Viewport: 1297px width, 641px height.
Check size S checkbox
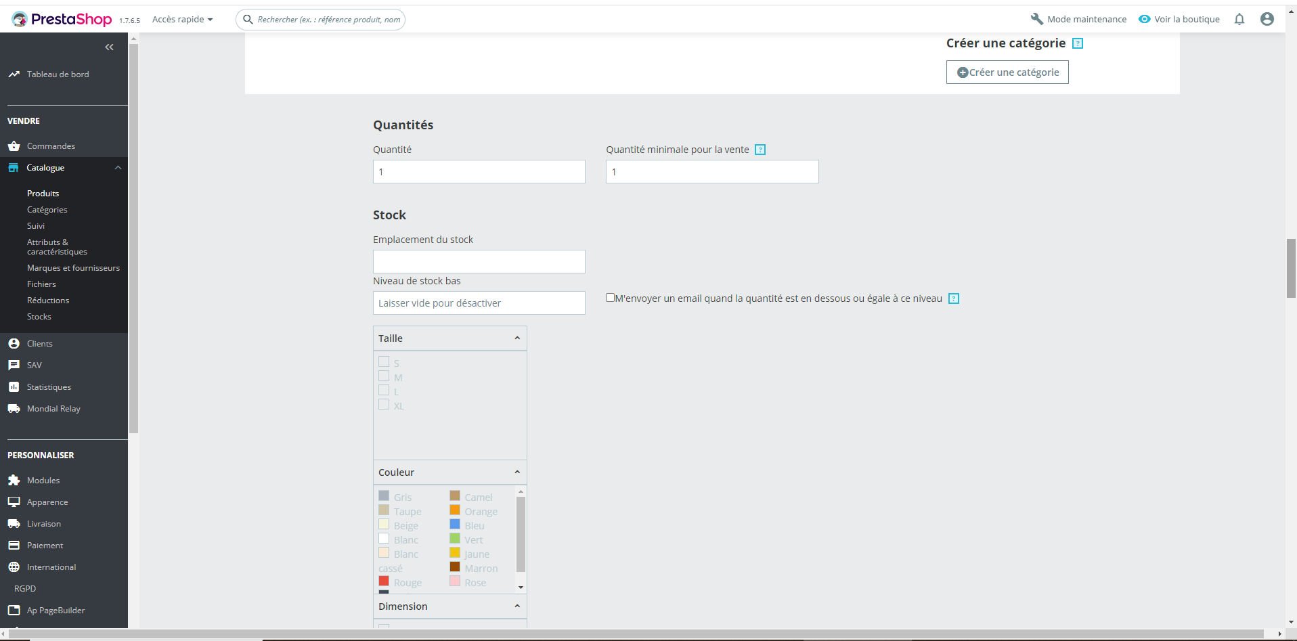coord(384,361)
